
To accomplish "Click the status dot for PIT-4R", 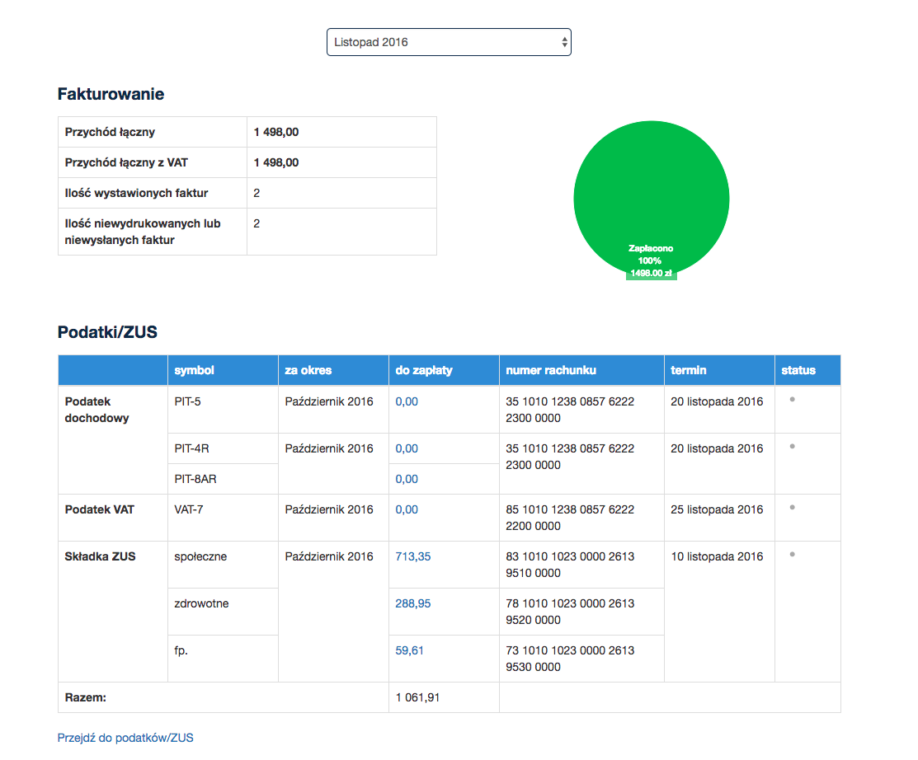I will [x=792, y=446].
